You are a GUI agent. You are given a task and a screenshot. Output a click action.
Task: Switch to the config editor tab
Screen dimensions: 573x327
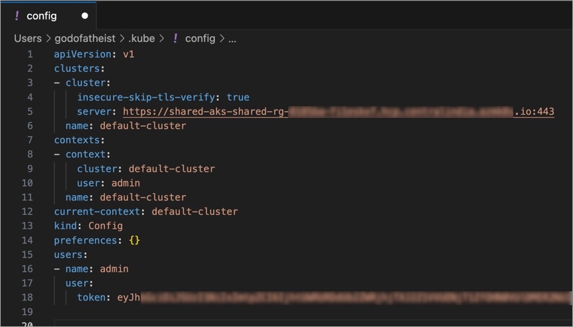(42, 16)
